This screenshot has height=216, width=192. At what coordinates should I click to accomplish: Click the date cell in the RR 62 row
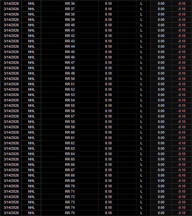[x=11, y=143]
